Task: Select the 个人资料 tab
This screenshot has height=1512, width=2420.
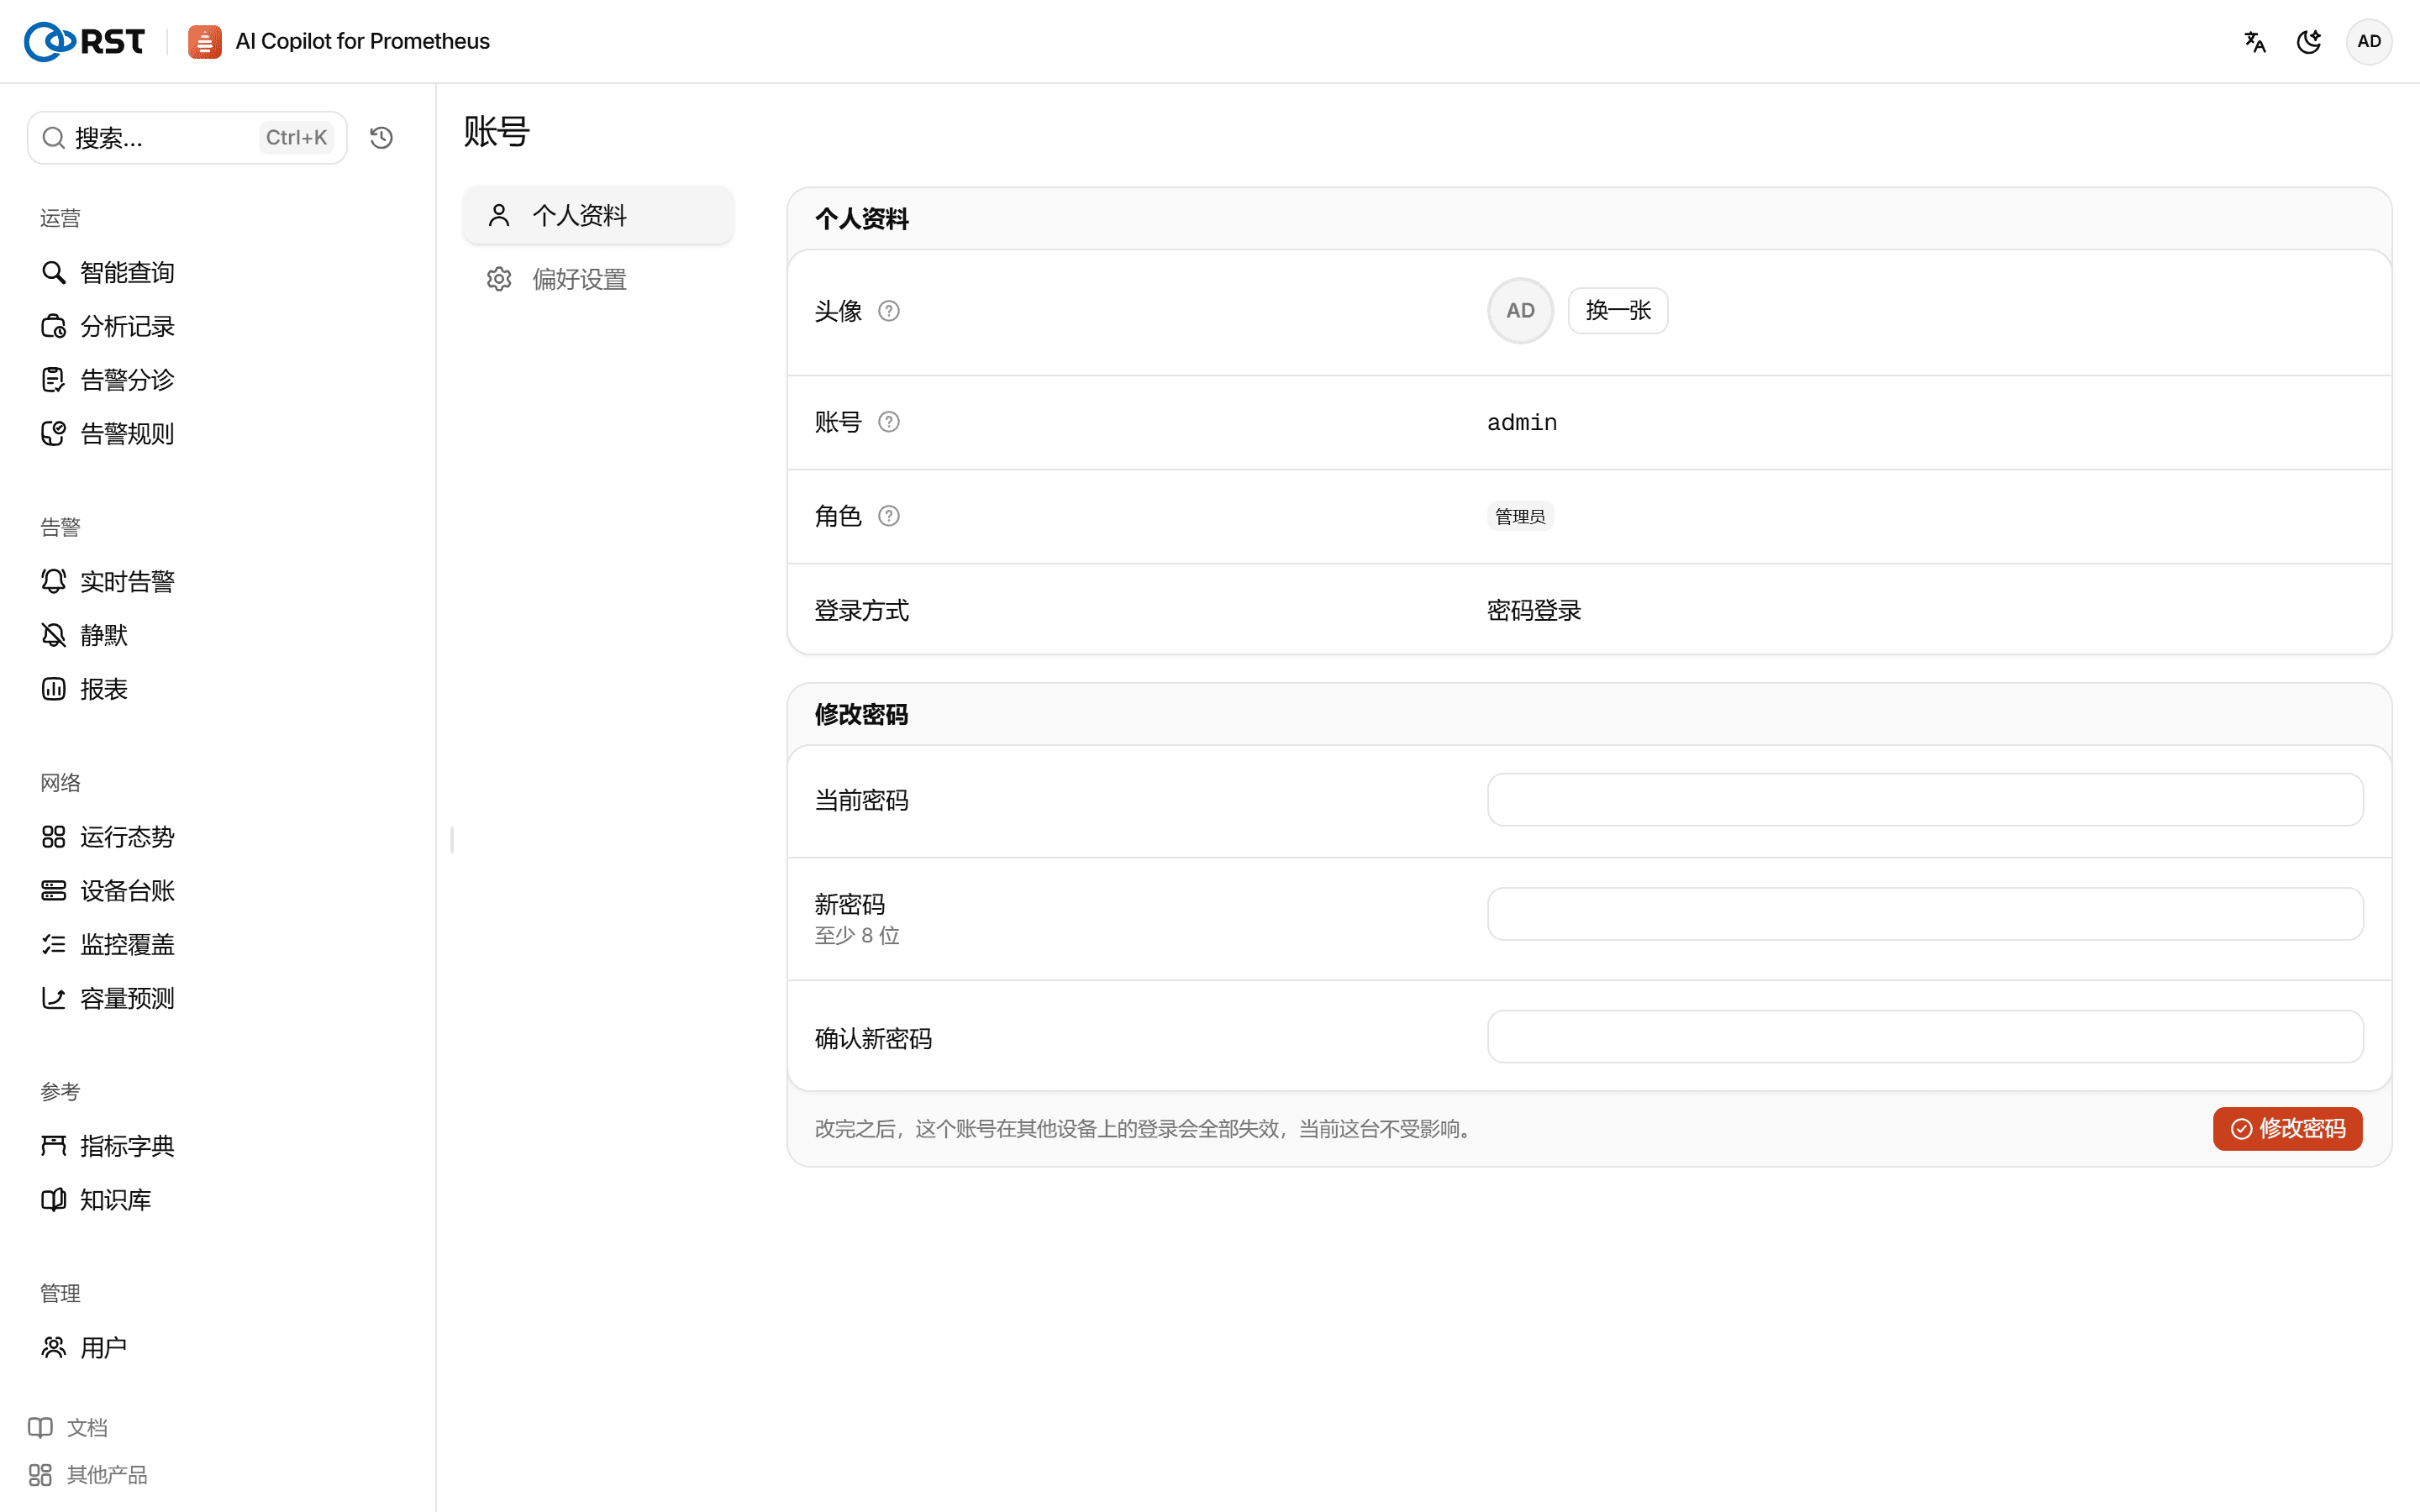Action: [598, 215]
